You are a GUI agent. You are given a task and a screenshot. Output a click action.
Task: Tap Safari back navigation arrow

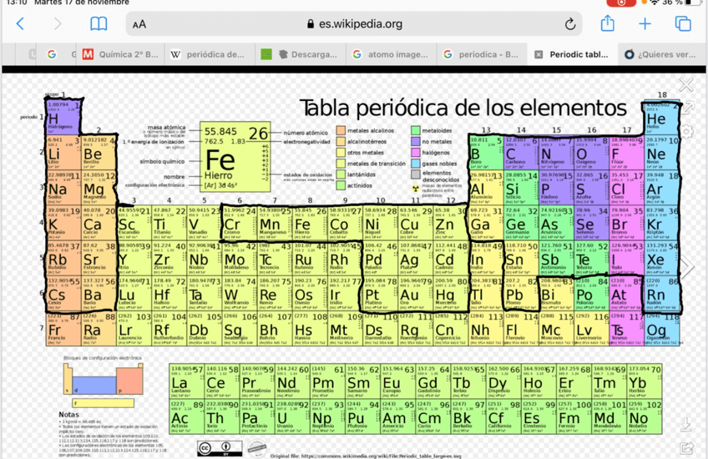pos(20,24)
